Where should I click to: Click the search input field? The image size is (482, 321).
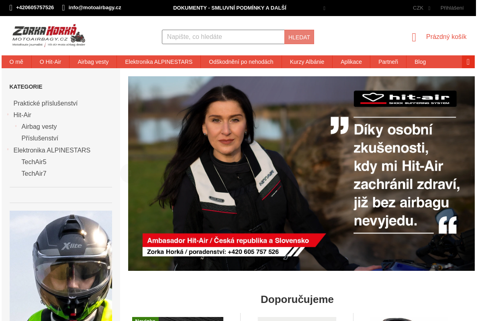click(223, 37)
